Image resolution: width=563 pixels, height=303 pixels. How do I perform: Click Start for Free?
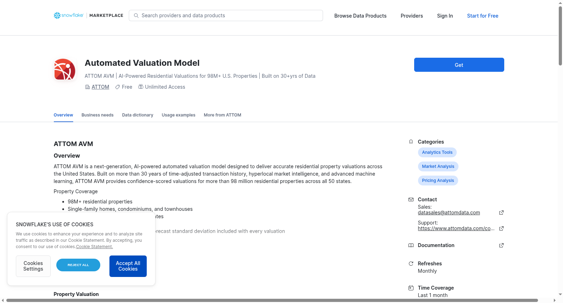click(x=482, y=16)
